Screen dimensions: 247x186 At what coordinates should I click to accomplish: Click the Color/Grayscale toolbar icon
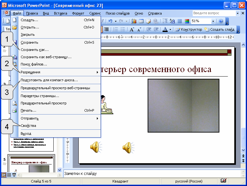coord(187,21)
